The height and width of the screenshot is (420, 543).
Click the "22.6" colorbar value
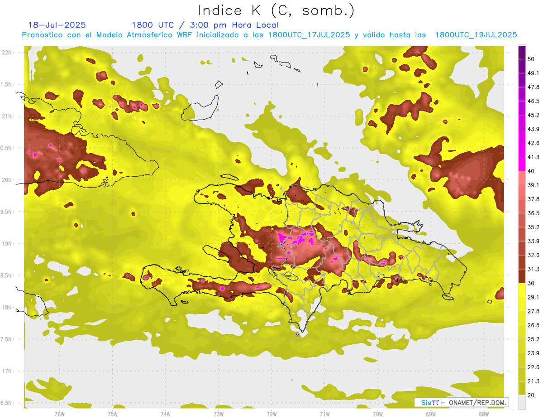[x=533, y=367]
